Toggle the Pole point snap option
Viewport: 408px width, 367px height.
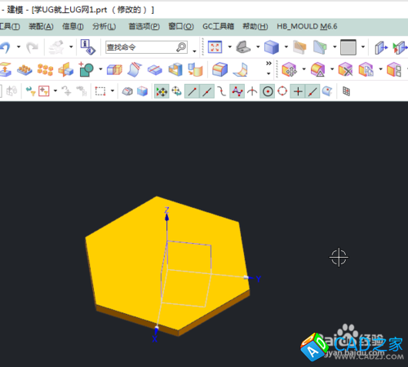[237, 91]
